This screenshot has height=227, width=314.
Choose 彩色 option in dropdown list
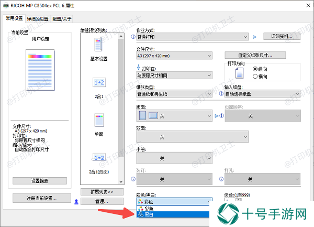(173, 209)
